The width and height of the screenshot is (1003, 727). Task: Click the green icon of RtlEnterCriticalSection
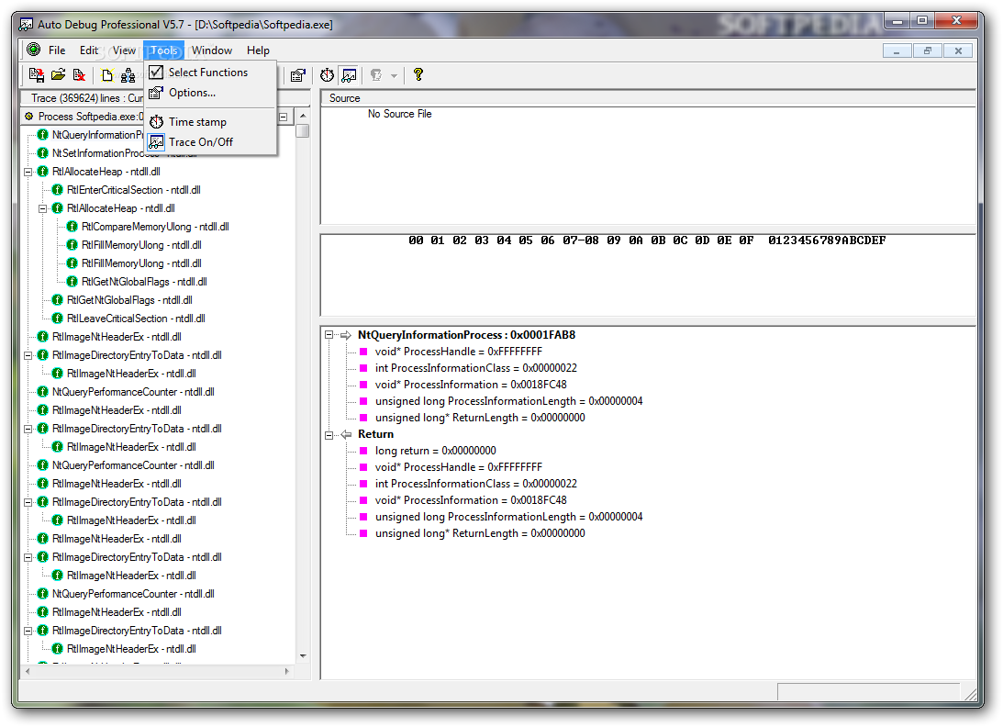click(x=58, y=190)
